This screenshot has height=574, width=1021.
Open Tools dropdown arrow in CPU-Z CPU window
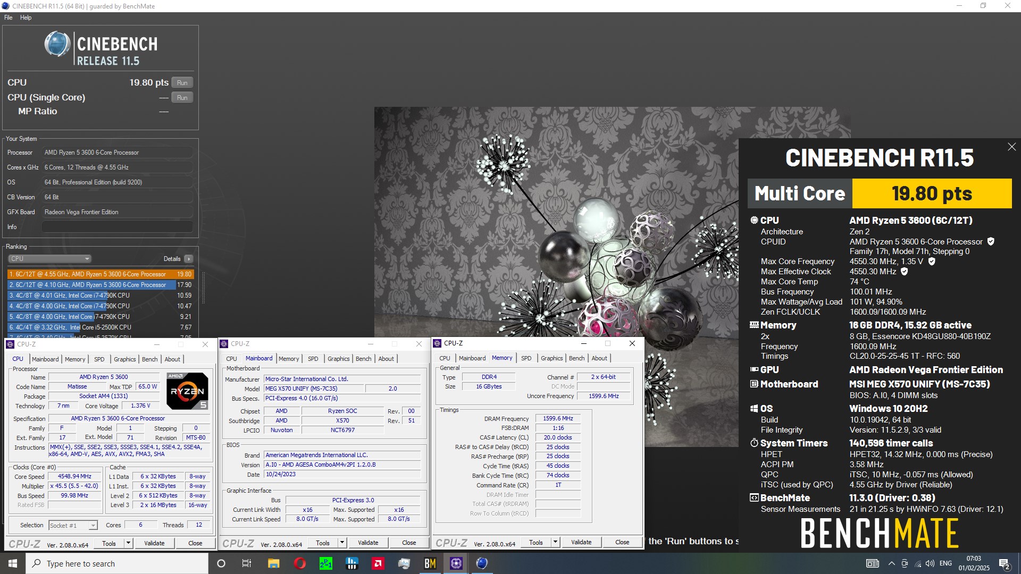click(128, 543)
